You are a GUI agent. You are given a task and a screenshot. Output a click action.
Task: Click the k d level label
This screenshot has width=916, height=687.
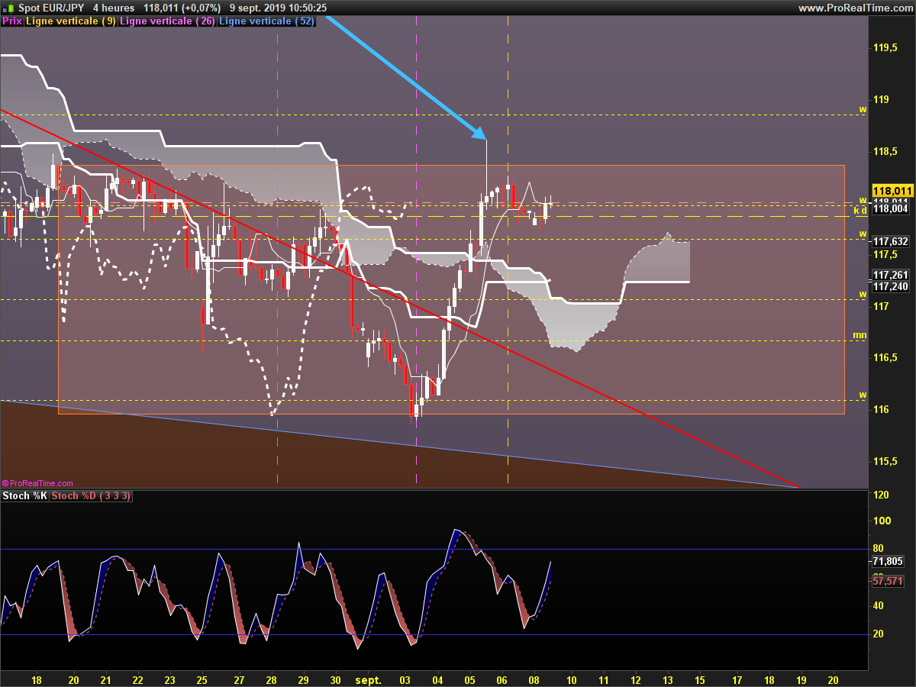click(860, 209)
